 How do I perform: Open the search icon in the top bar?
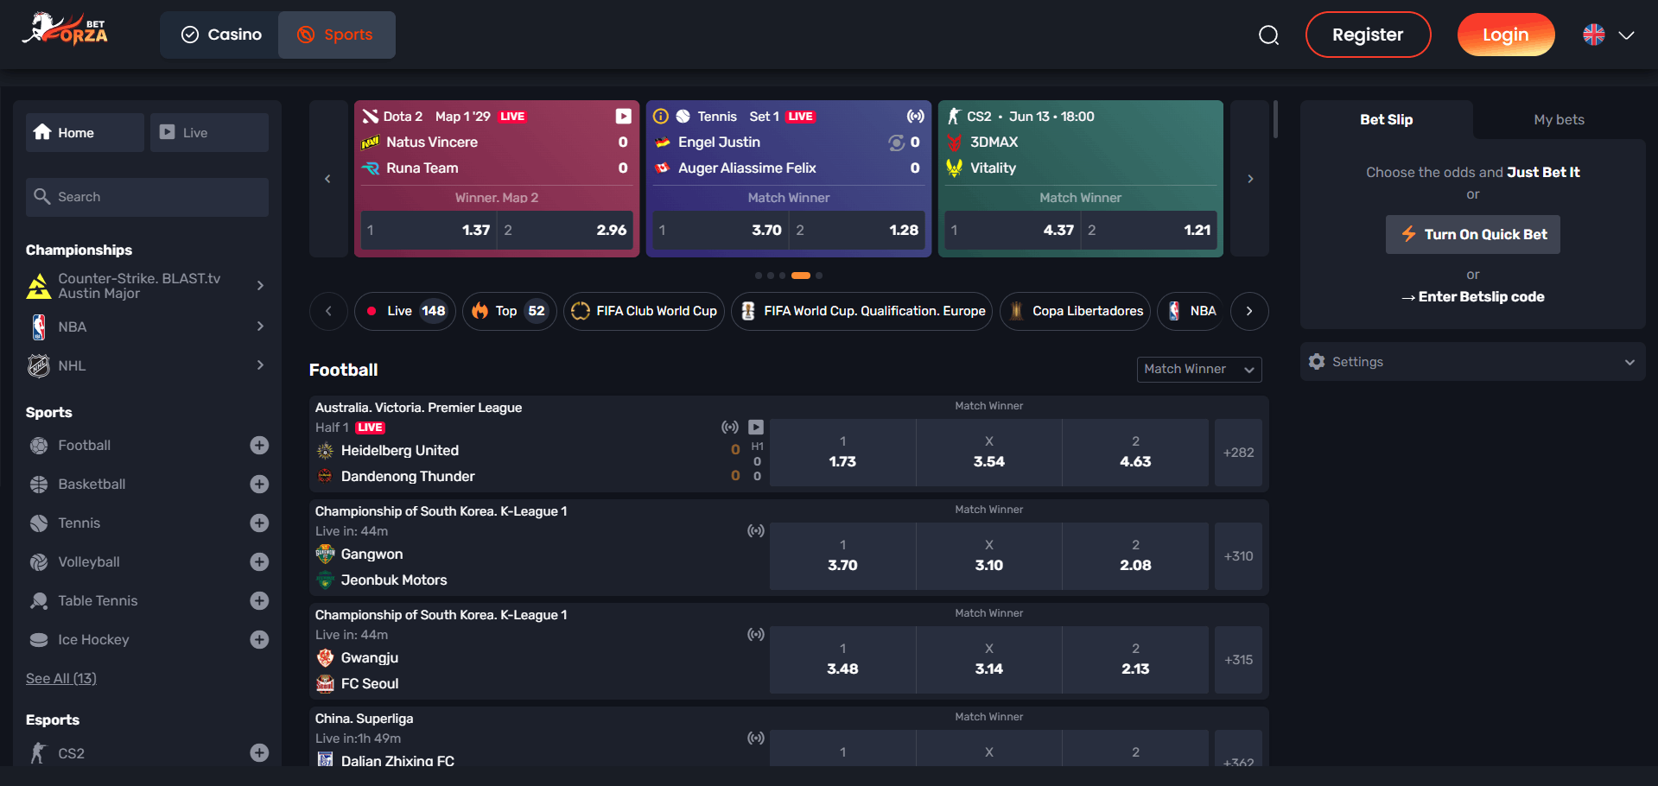tap(1267, 35)
